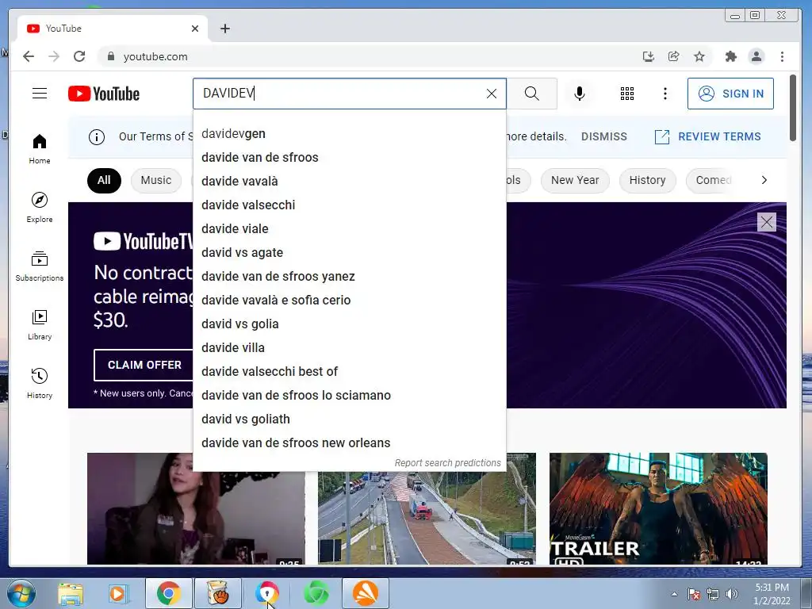Choose suggestion "davide vavalà e sofia cerio"
Viewport: 812px width, 609px height.
pyautogui.click(x=350, y=301)
